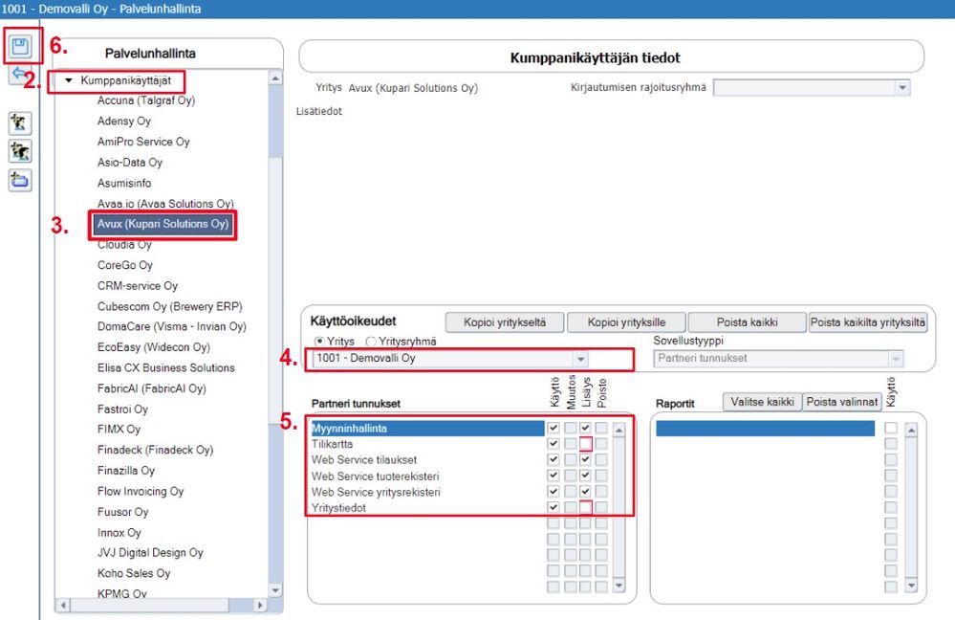The height and width of the screenshot is (620, 955).
Task: Check Lisäys for Yritystiedot
Action: click(x=585, y=507)
